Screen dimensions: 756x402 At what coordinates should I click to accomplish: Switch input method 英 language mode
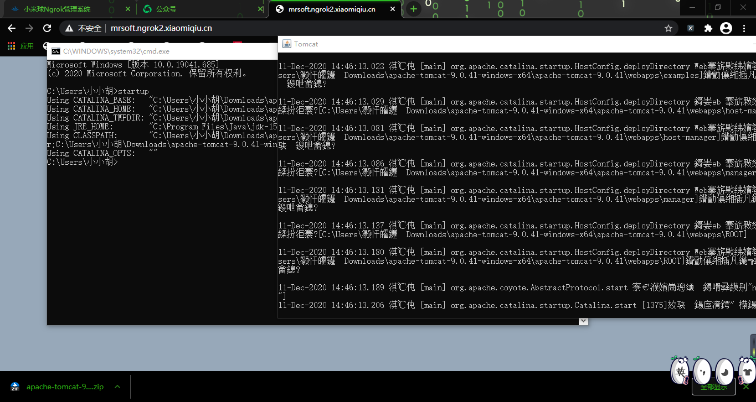680,370
